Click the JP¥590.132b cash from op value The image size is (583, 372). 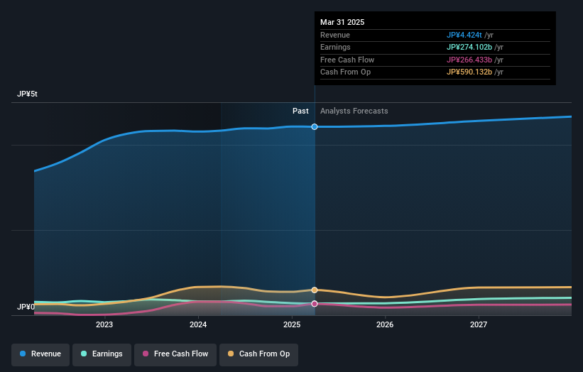click(x=469, y=72)
